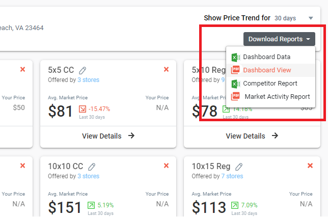The image size is (328, 217).
Task: Click the PDF icon beside Dashboard View
Action: click(235, 70)
